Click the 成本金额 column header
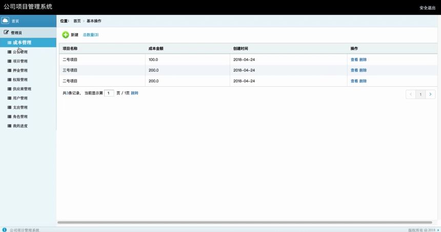The width and height of the screenshot is (441, 232). [156, 48]
